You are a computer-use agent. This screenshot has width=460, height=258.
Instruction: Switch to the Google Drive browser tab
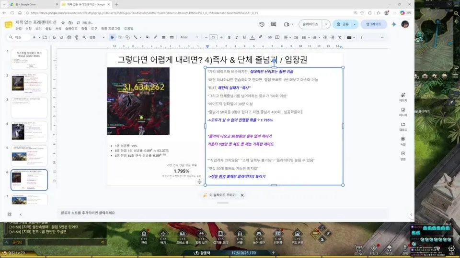click(x=33, y=4)
